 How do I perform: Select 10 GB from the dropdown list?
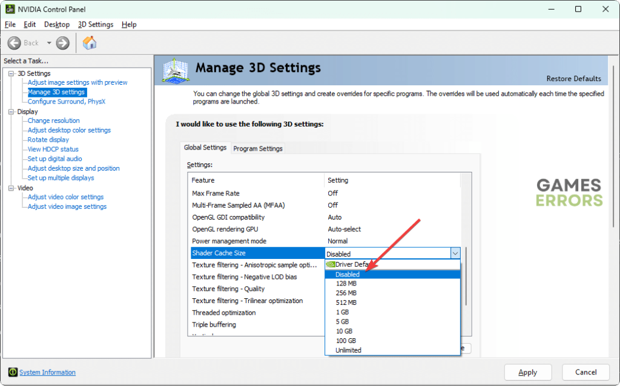(x=343, y=331)
